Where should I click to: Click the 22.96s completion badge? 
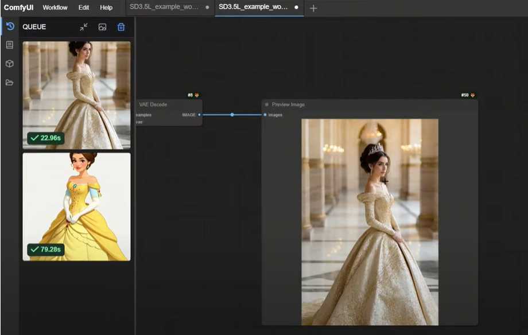point(46,138)
